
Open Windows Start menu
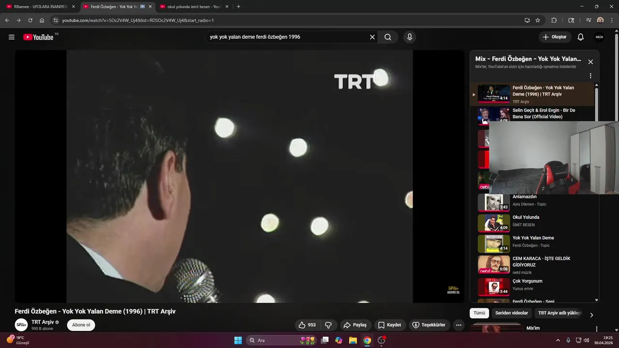pos(238,340)
